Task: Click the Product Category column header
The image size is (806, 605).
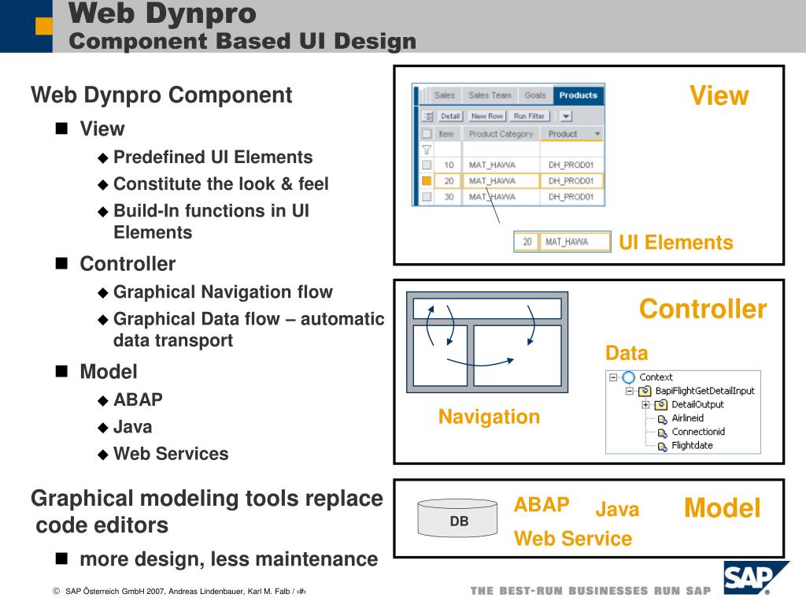Action: click(x=501, y=134)
